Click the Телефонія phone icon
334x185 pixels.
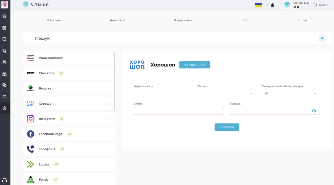tap(30, 149)
